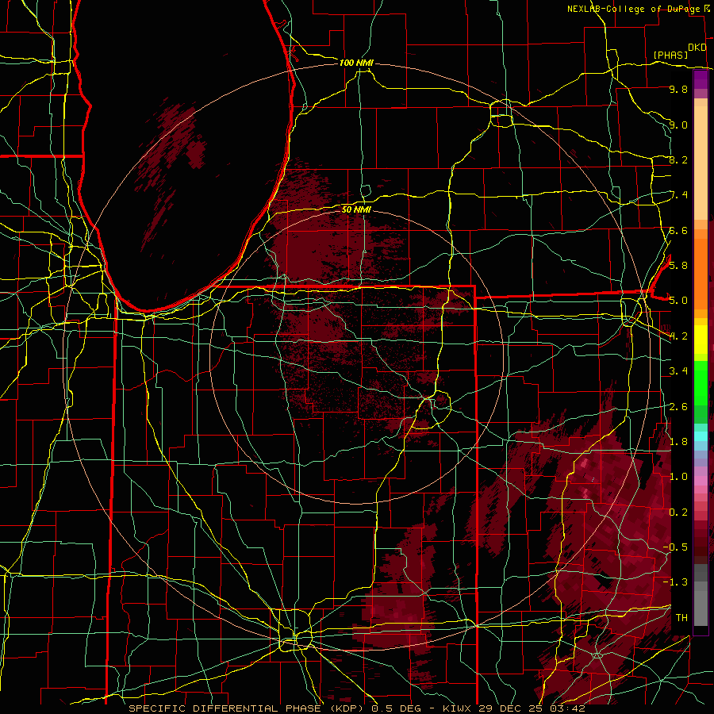Click the bright green color bar segment
This screenshot has height=714, width=714.
coord(701,383)
